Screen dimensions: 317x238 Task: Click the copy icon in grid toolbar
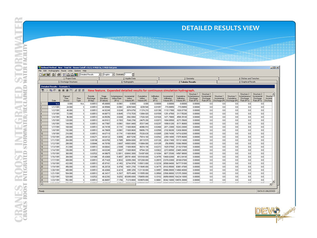[x=52, y=90]
